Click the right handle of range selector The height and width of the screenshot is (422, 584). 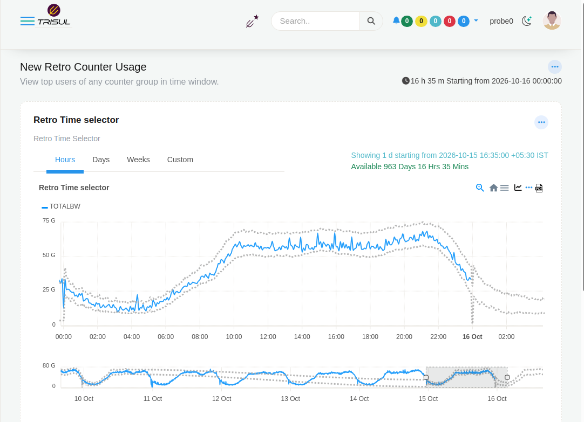click(507, 377)
